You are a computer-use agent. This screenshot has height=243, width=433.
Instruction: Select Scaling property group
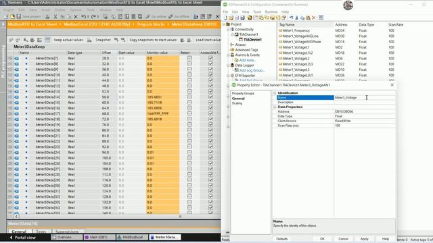tap(237, 103)
